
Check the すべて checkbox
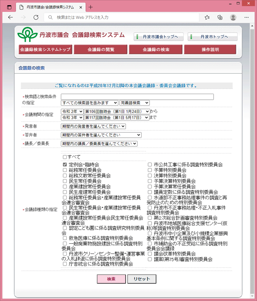(x=65, y=157)
